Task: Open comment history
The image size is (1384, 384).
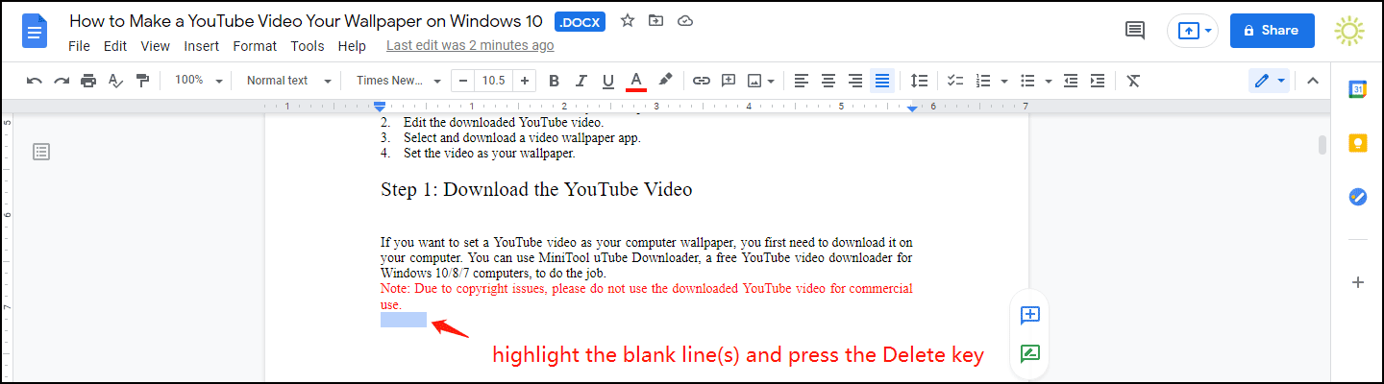Action: click(x=1136, y=31)
